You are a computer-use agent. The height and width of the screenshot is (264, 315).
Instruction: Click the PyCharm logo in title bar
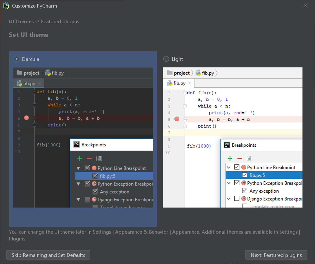coord(6,5)
